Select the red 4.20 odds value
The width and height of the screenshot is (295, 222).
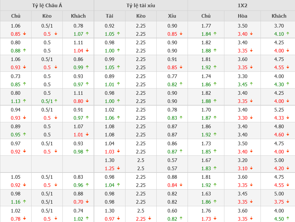(x=279, y=168)
